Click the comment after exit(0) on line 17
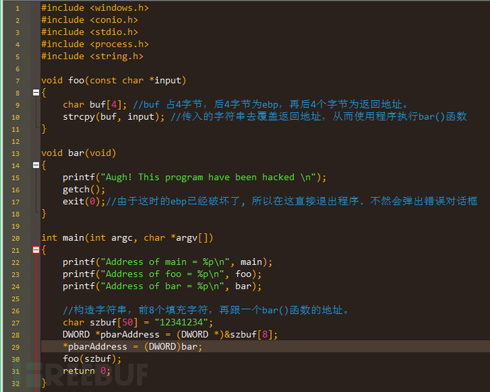This screenshot has width=490, height=392. pos(292,201)
